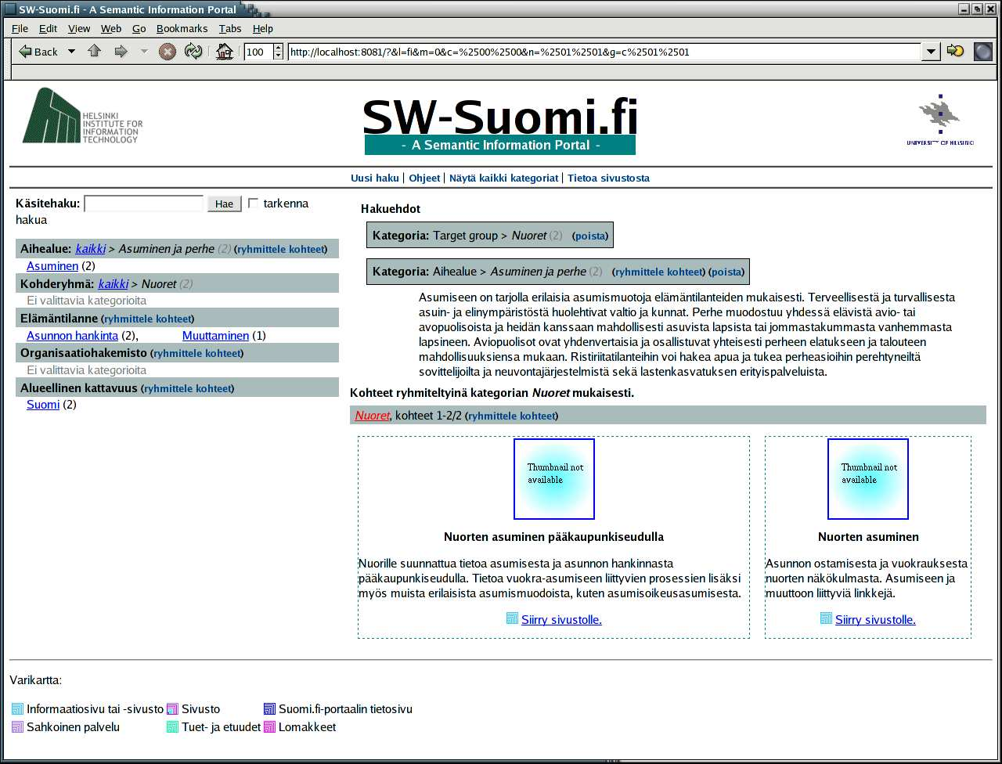Open the Back history dropdown arrow
Image resolution: width=1002 pixels, height=764 pixels.
coord(72,52)
